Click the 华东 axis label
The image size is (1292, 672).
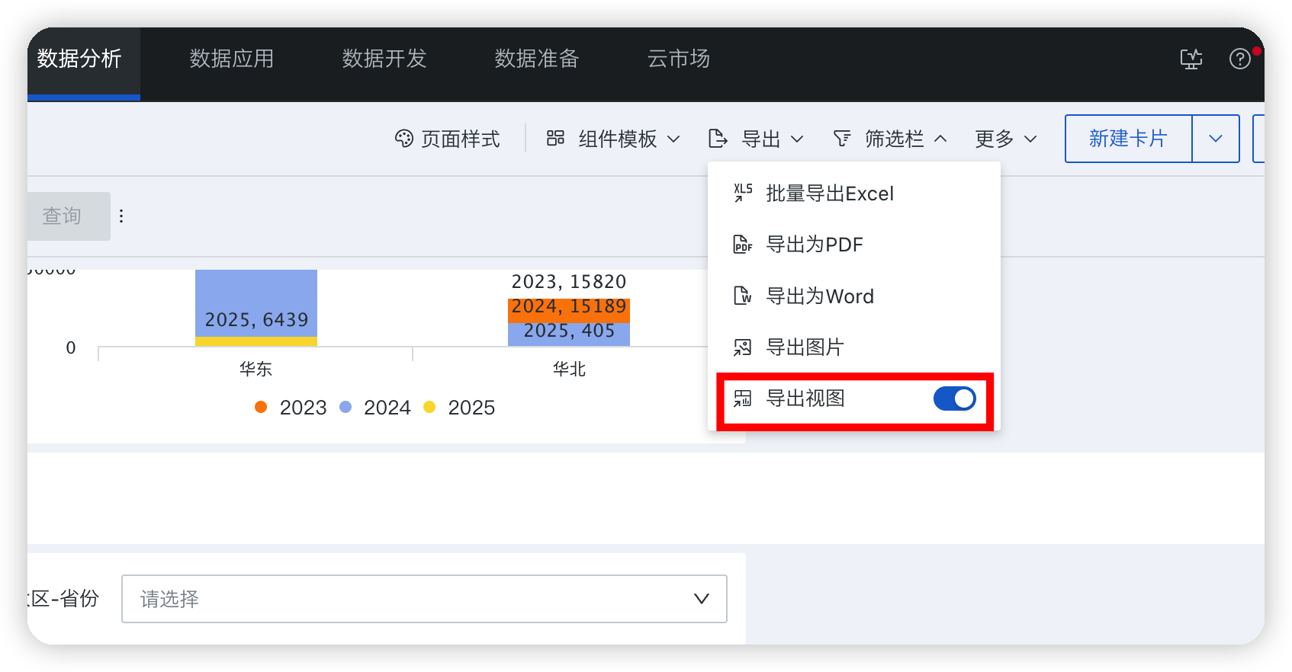[256, 370]
